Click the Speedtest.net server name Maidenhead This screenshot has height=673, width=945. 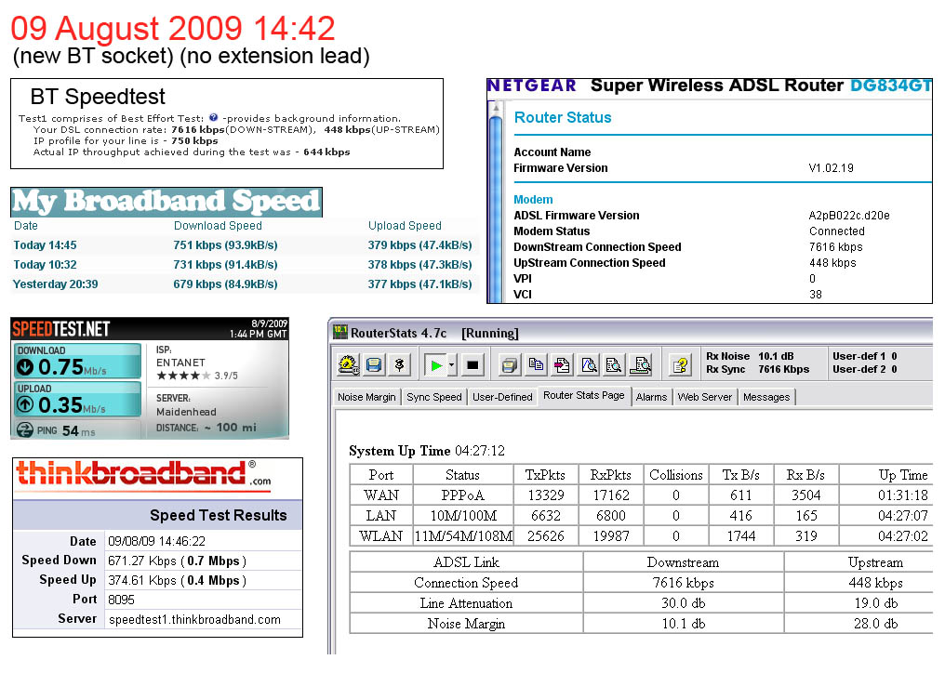(x=186, y=412)
